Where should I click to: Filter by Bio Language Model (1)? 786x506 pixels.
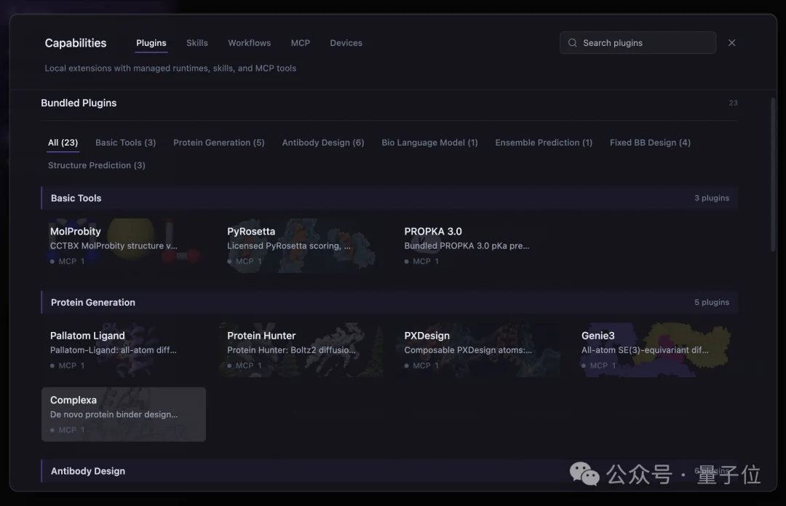point(429,143)
